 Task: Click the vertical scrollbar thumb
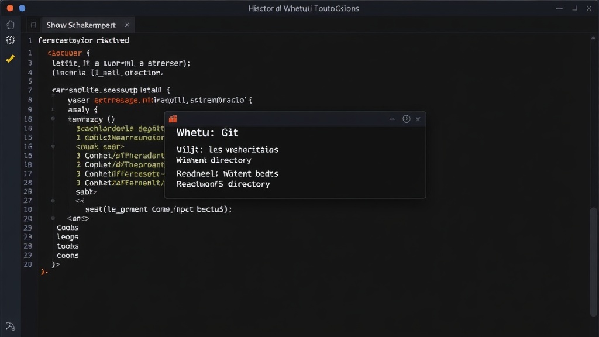(593, 262)
